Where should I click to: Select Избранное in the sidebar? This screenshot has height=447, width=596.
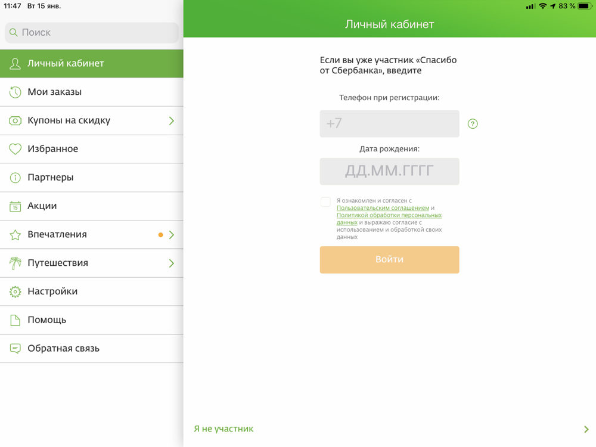(x=92, y=149)
